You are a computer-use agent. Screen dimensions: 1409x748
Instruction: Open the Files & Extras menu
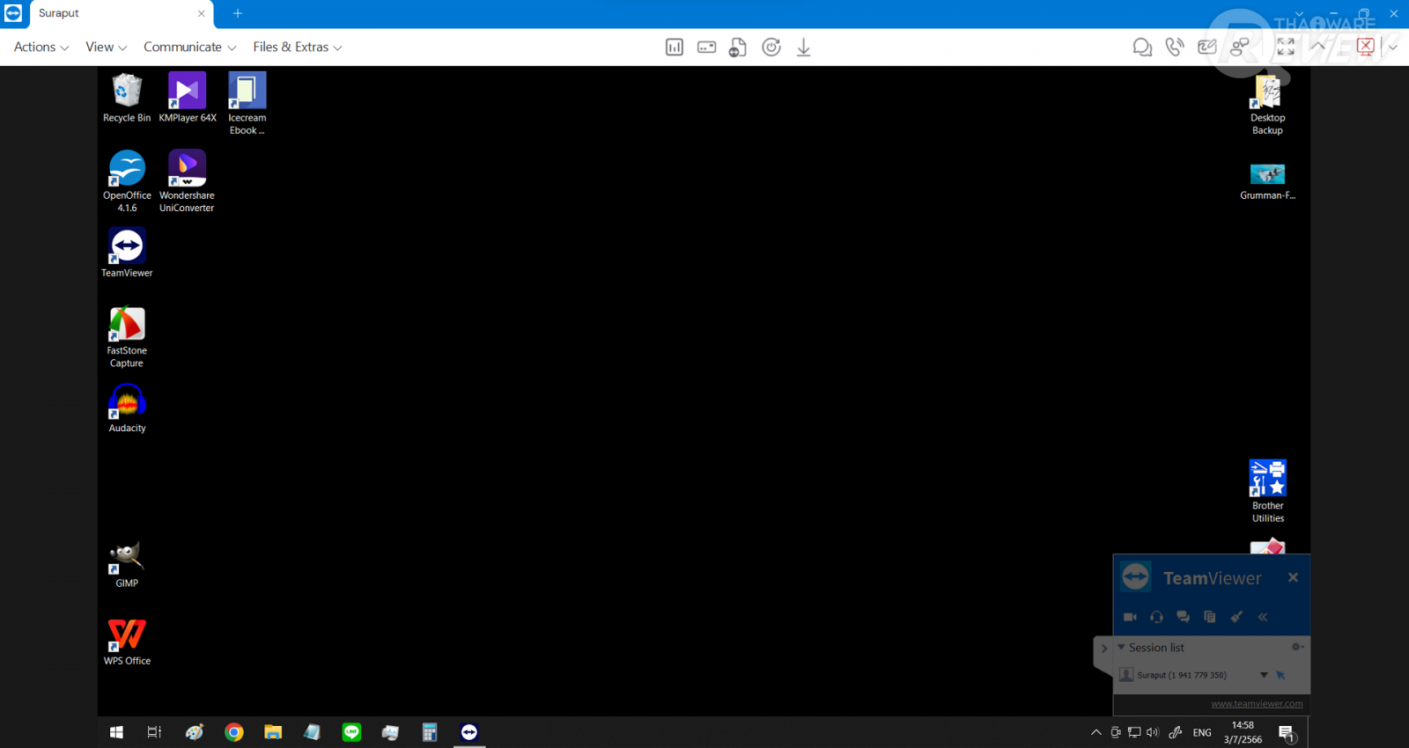click(x=297, y=48)
